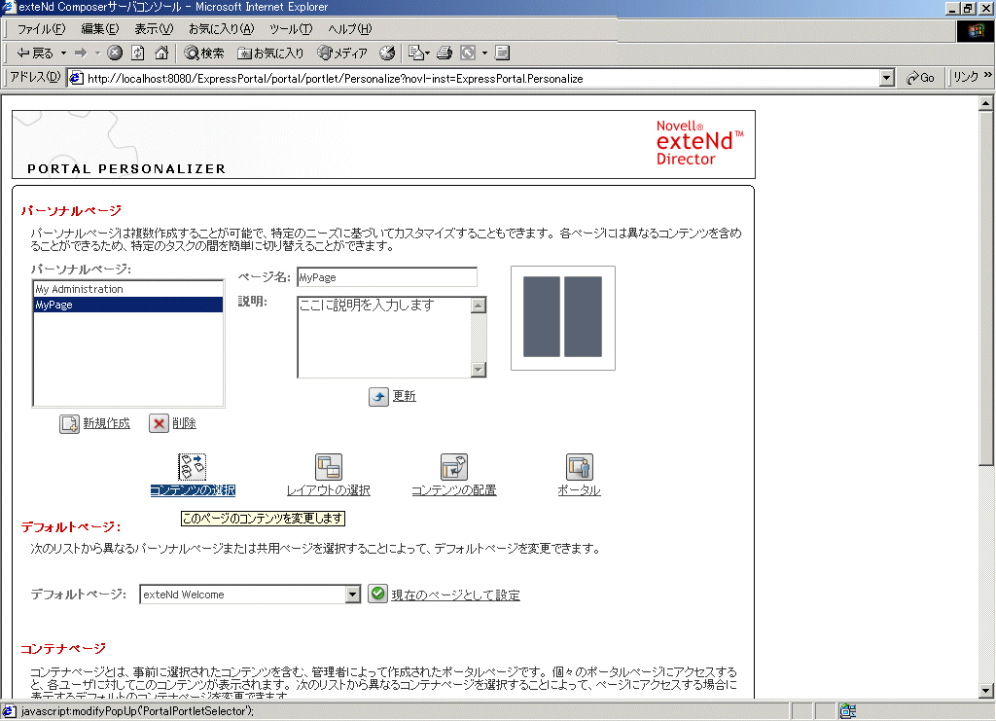
Task: Open the 検索 search toolbar button
Action: (204, 54)
